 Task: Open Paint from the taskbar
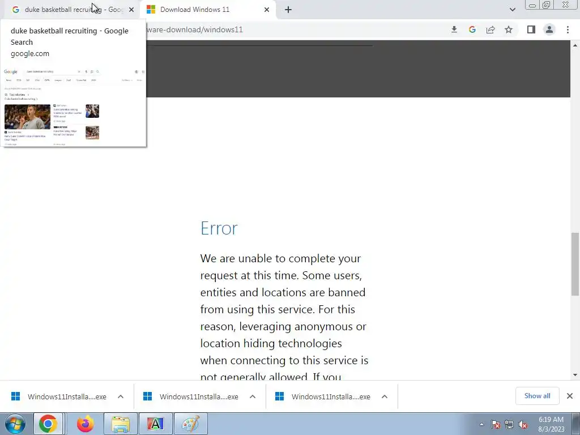pos(190,424)
